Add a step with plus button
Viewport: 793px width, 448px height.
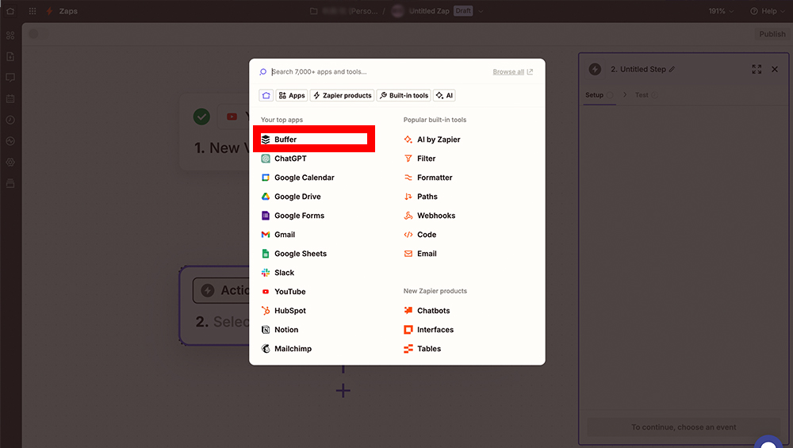pyautogui.click(x=343, y=390)
